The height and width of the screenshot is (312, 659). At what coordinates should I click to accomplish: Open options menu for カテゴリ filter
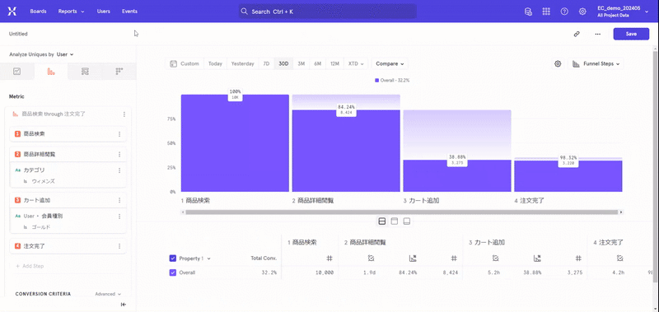[119, 170]
